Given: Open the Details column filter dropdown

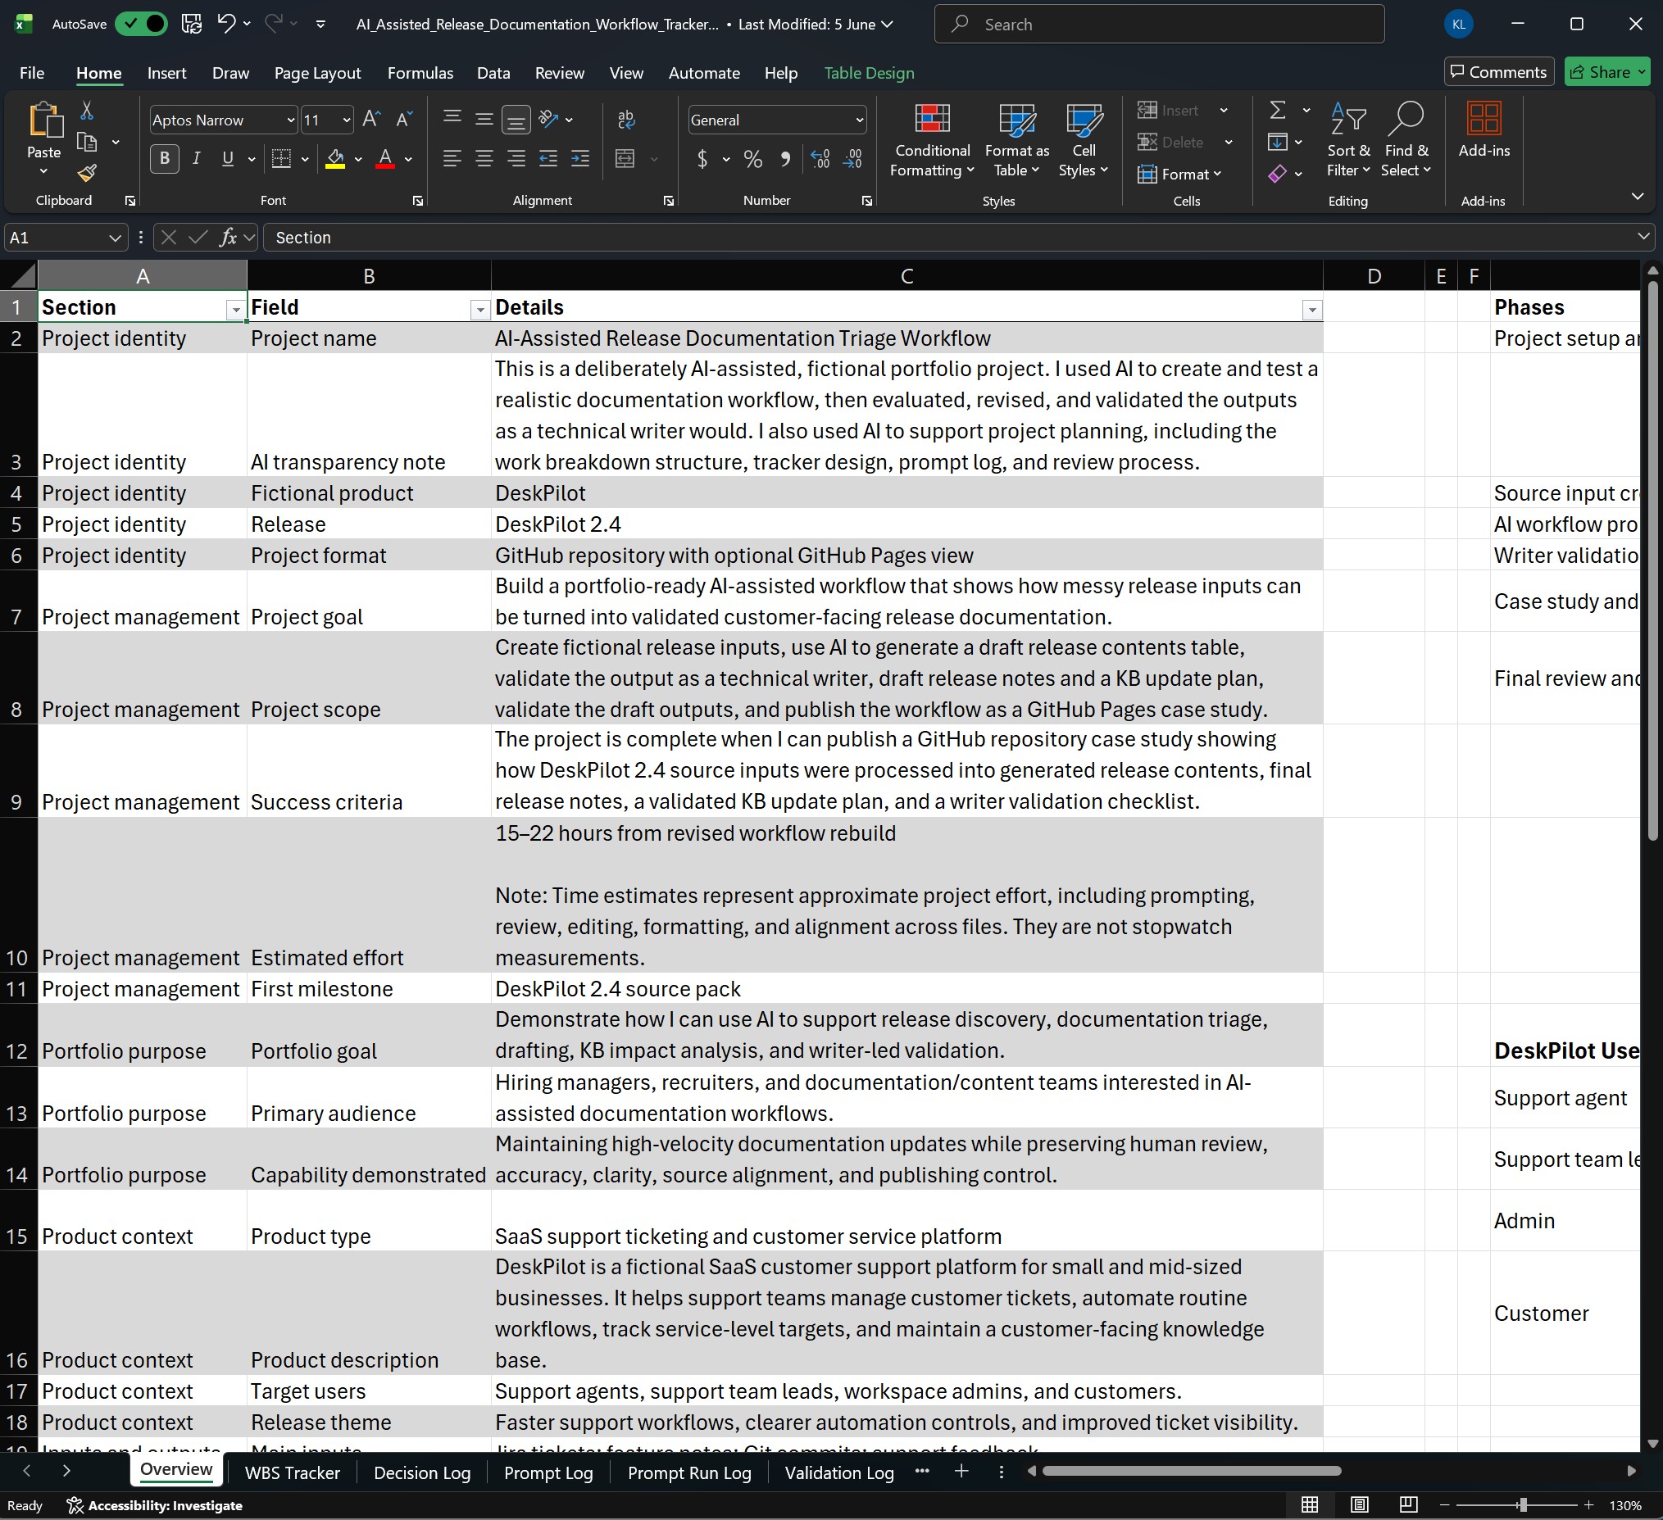Looking at the screenshot, I should click(x=1311, y=310).
